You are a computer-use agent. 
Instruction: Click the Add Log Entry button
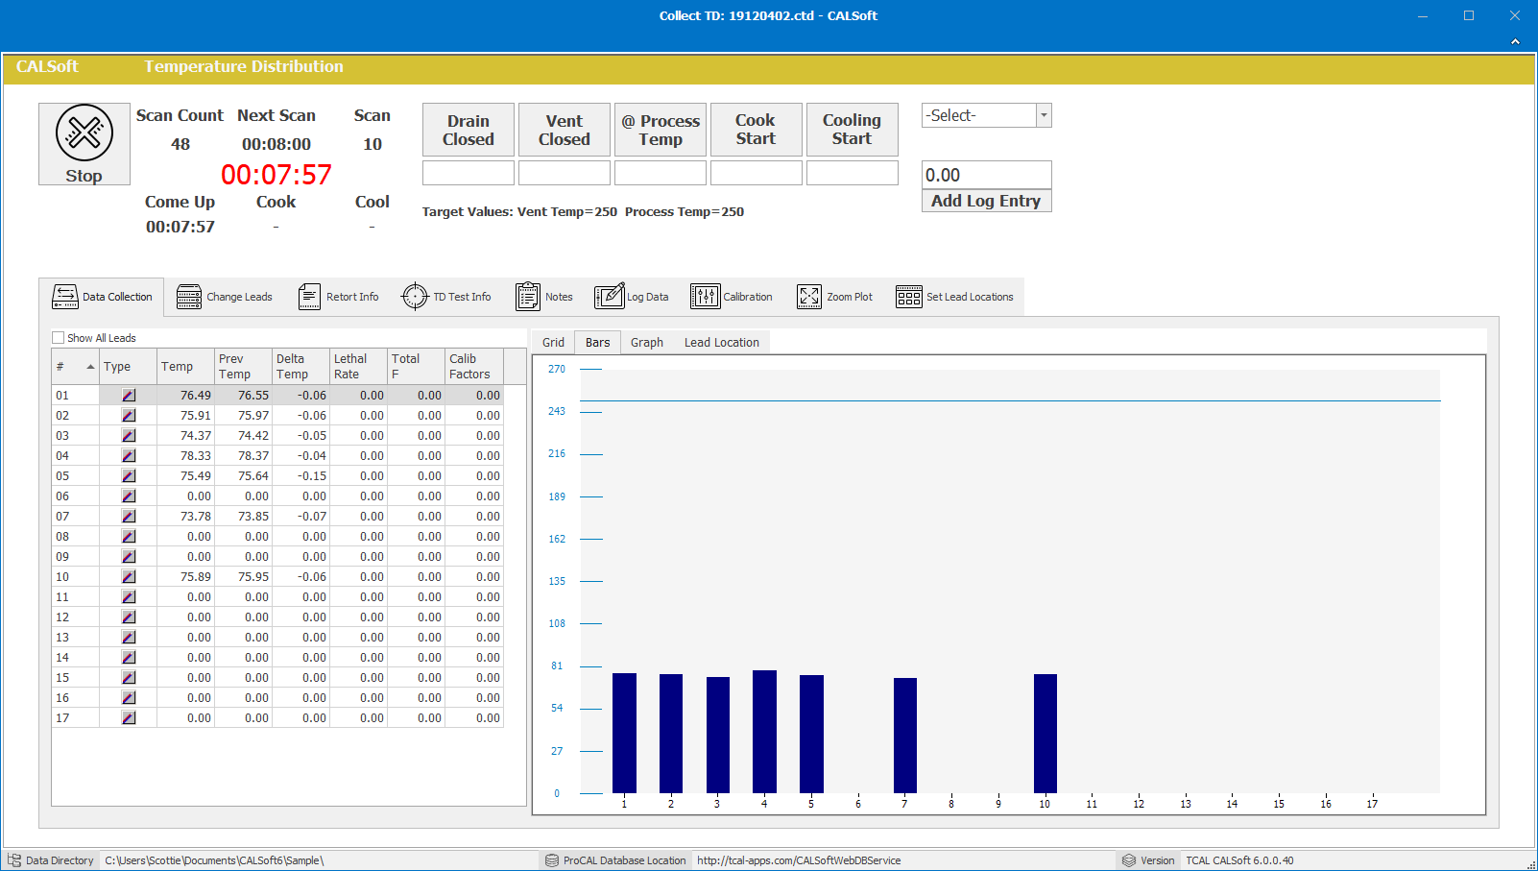[987, 201]
